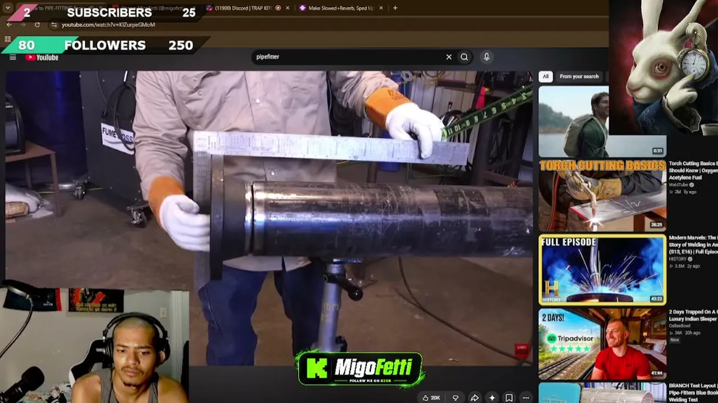Open the BRANCH Test Layout title link
The height and width of the screenshot is (403, 718).
[693, 393]
